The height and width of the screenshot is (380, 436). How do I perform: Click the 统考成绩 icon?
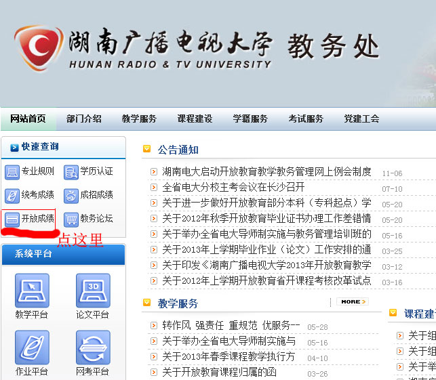(12, 196)
